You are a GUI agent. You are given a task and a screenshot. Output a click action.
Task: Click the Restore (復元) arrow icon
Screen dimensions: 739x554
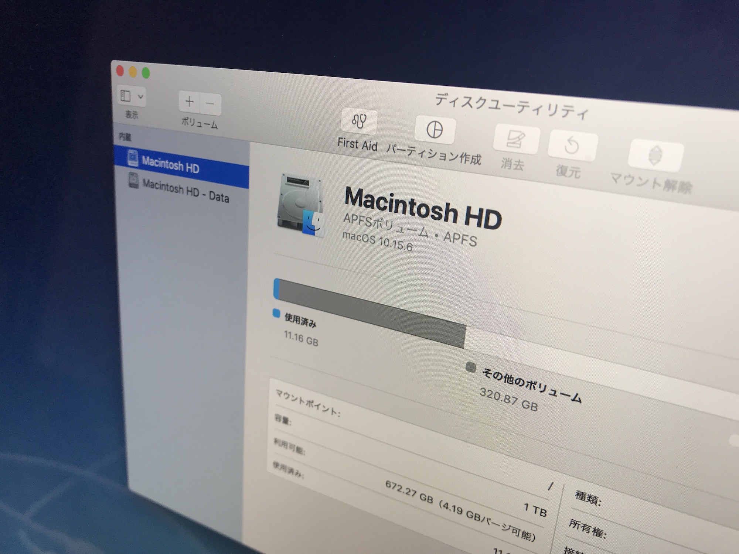pyautogui.click(x=572, y=146)
